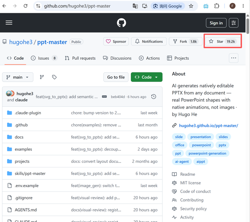View tags using the tag icon
The width and height of the screenshot is (250, 222).
point(54,77)
